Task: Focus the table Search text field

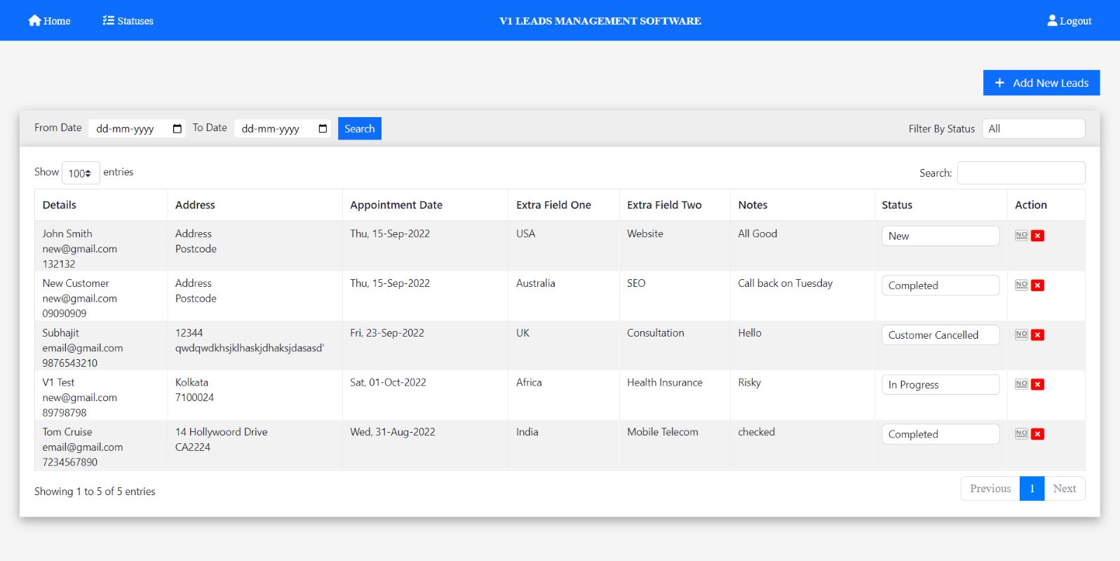Action: (1020, 173)
